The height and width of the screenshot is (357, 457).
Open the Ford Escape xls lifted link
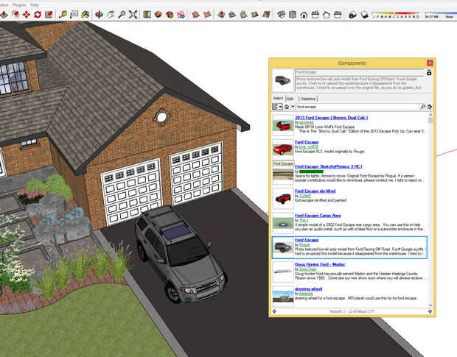pos(315,191)
